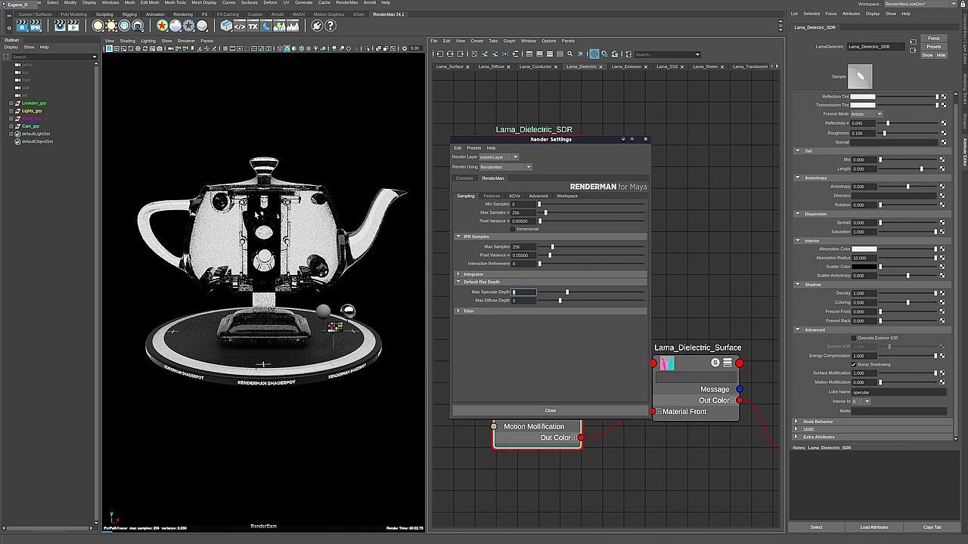Click the Lobe Name specular text field

tap(899, 392)
